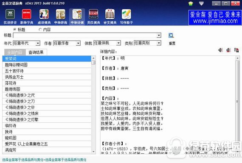Select 《绮疏遗恨》之尺 in the list
Image resolution: width=242 pixels, height=163 pixels.
[x=47, y=95]
